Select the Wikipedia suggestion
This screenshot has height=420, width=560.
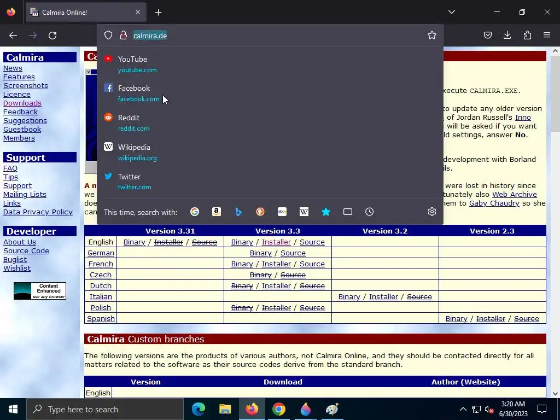point(270,153)
